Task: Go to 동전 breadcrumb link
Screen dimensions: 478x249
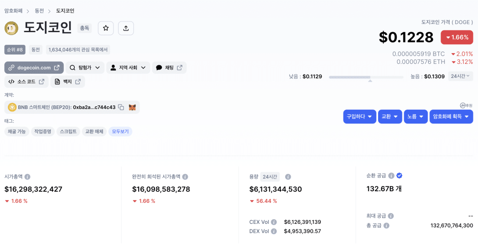Action: click(x=39, y=11)
